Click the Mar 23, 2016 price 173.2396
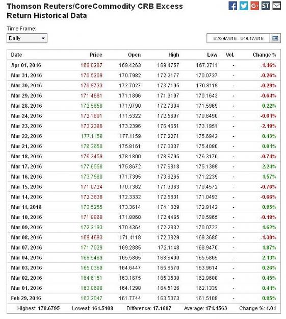286x319 pixels. (91, 126)
